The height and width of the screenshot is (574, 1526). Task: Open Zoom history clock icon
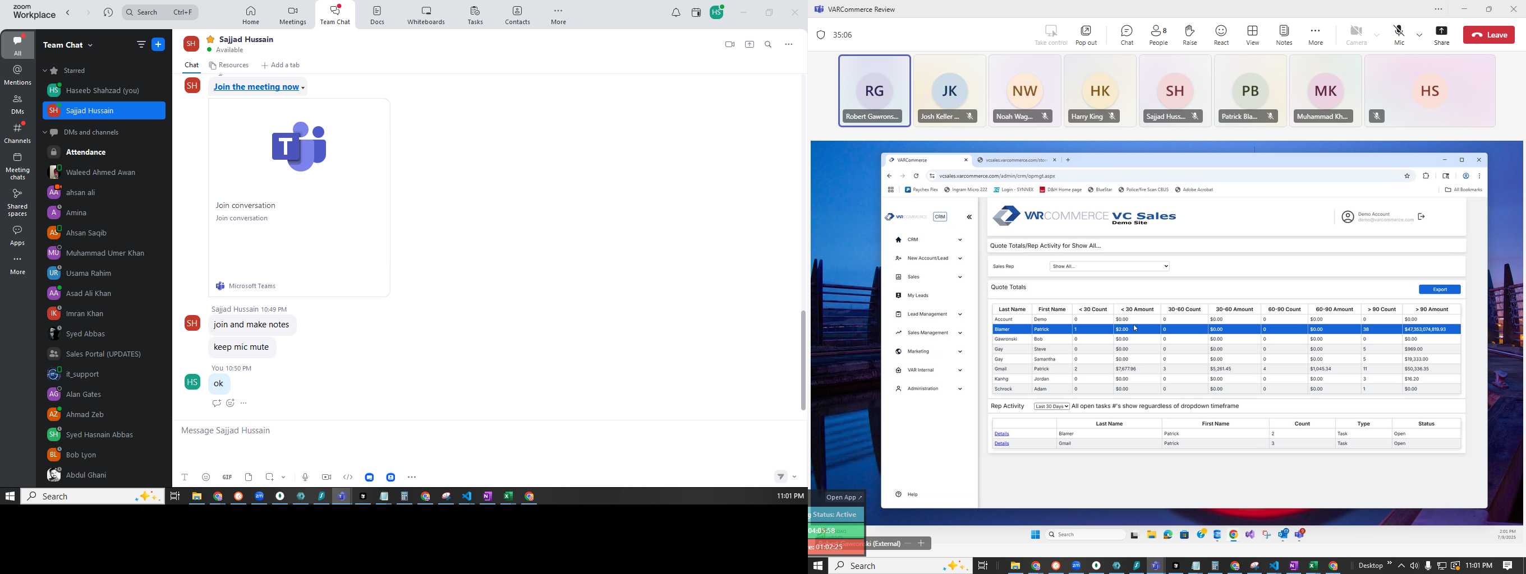click(x=108, y=13)
